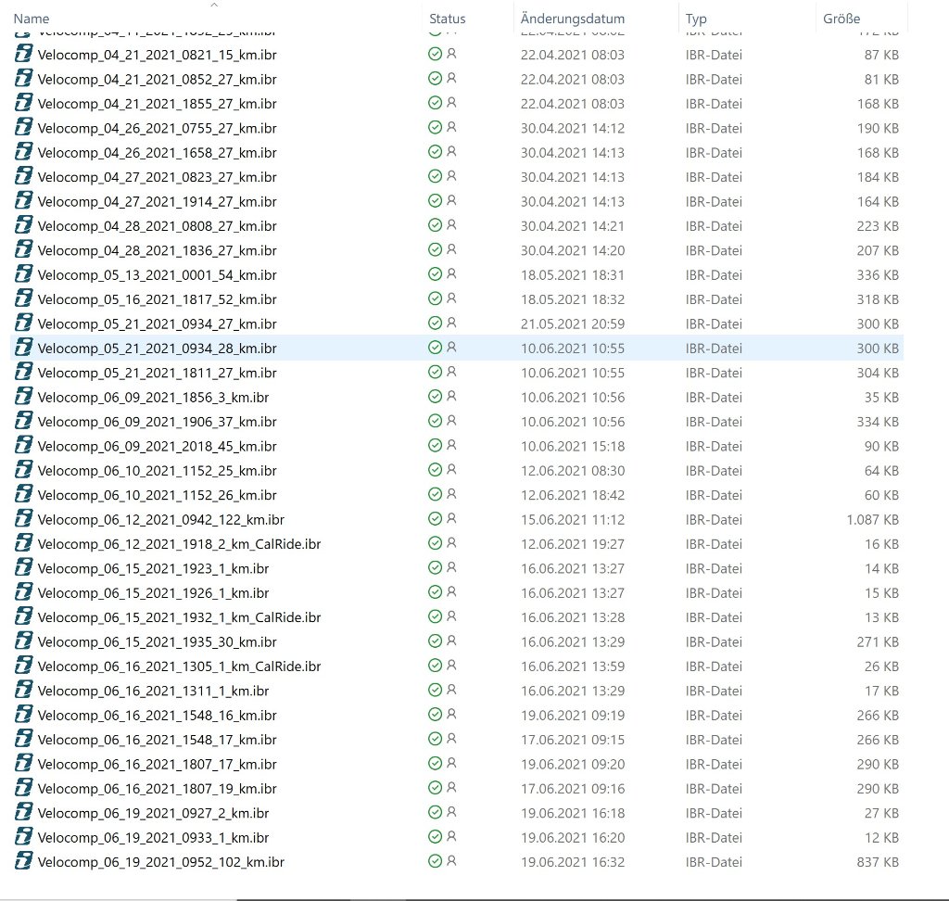
Task: Click file icon of Velocomp_05_21_2021_1811_27_km.ibr
Action: (23, 373)
